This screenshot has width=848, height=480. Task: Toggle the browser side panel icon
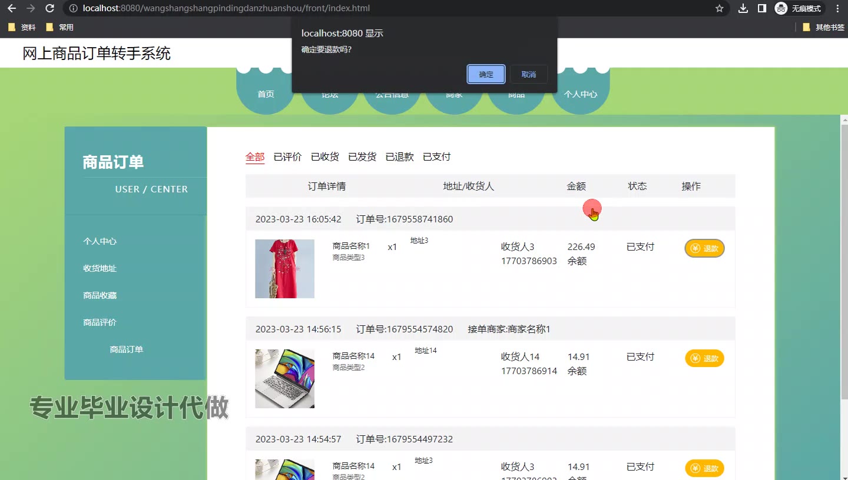(762, 8)
